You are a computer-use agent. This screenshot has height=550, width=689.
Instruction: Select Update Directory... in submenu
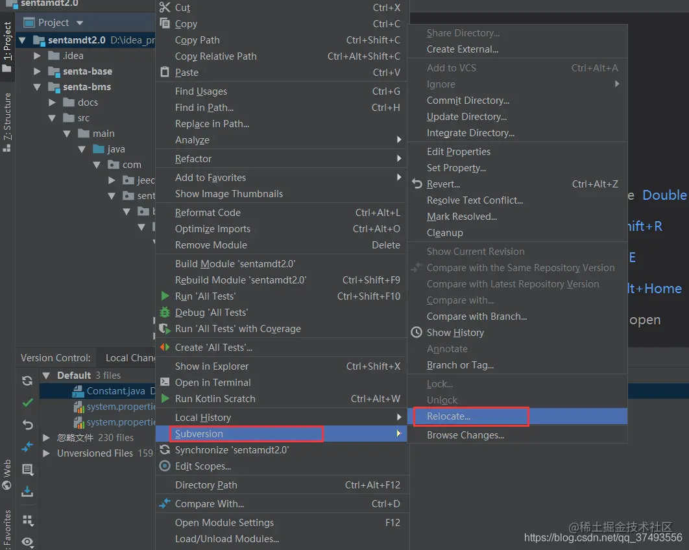(517, 116)
